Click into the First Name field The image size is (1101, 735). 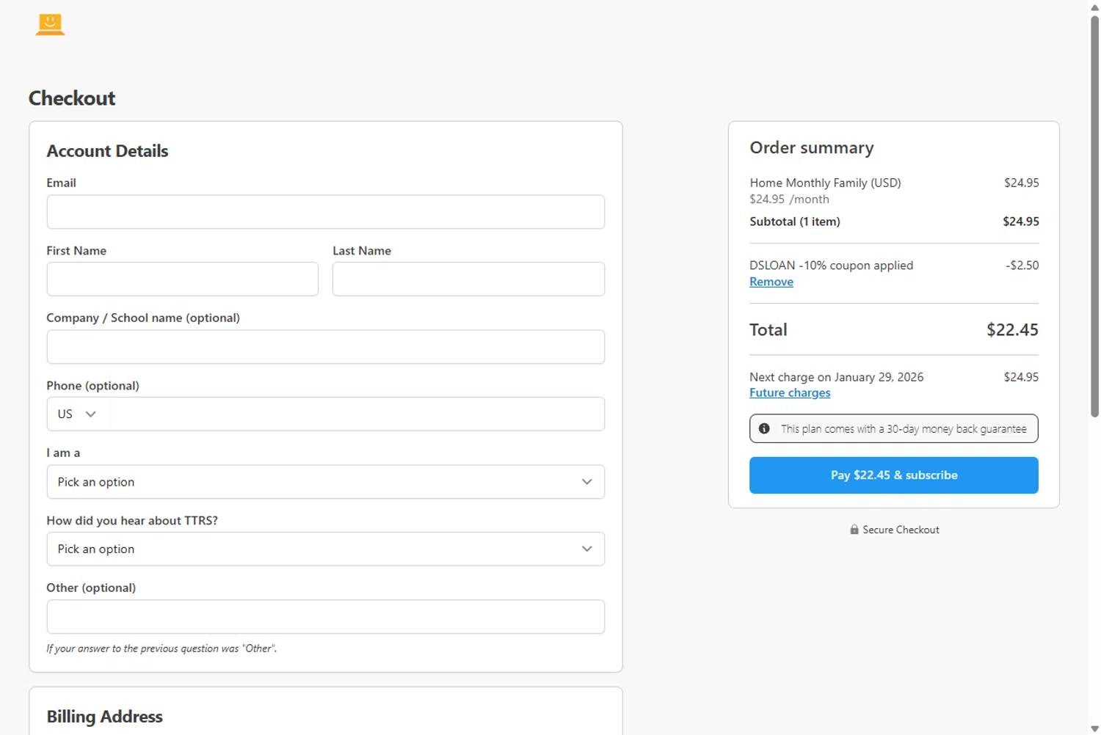(182, 279)
